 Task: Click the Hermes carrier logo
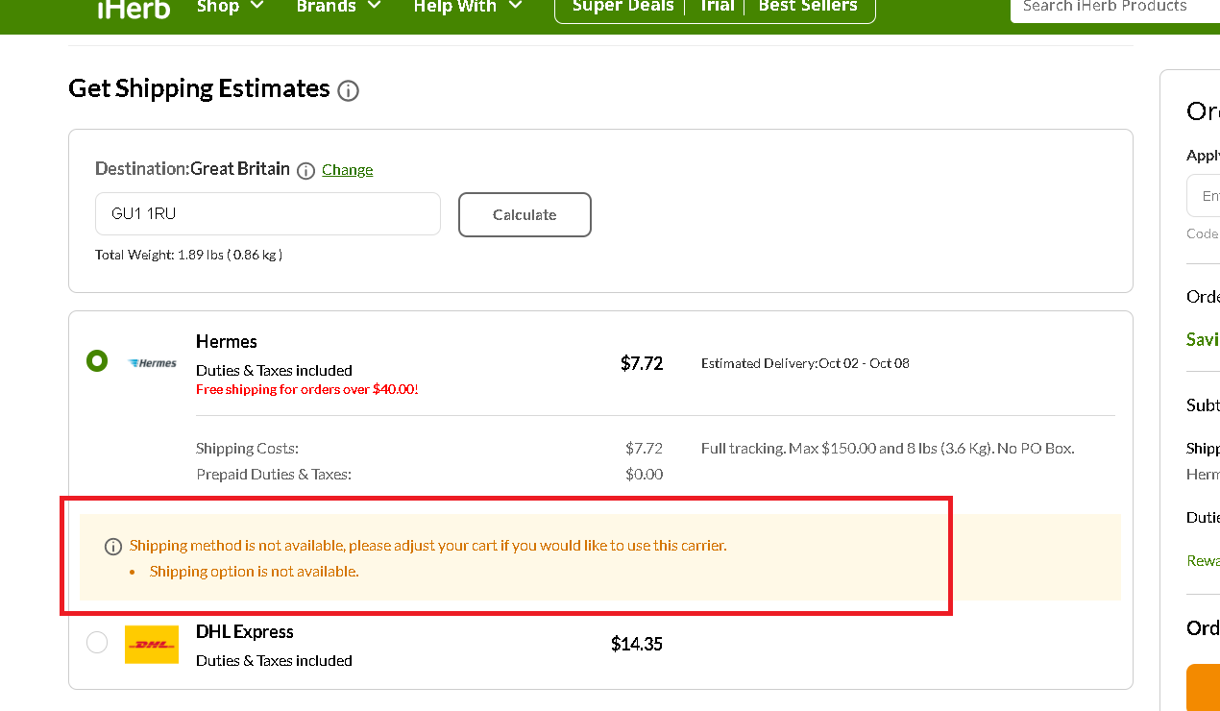(152, 363)
